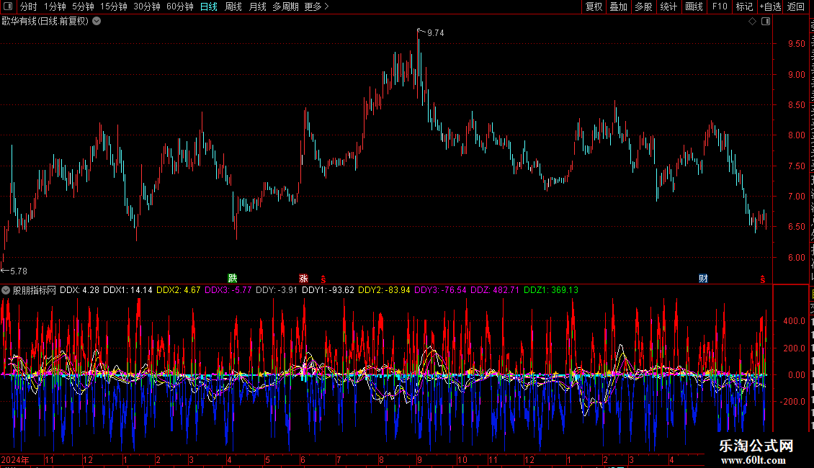Click the red S marker near chart right edge
Image resolution: width=814 pixels, height=468 pixels.
click(x=763, y=279)
